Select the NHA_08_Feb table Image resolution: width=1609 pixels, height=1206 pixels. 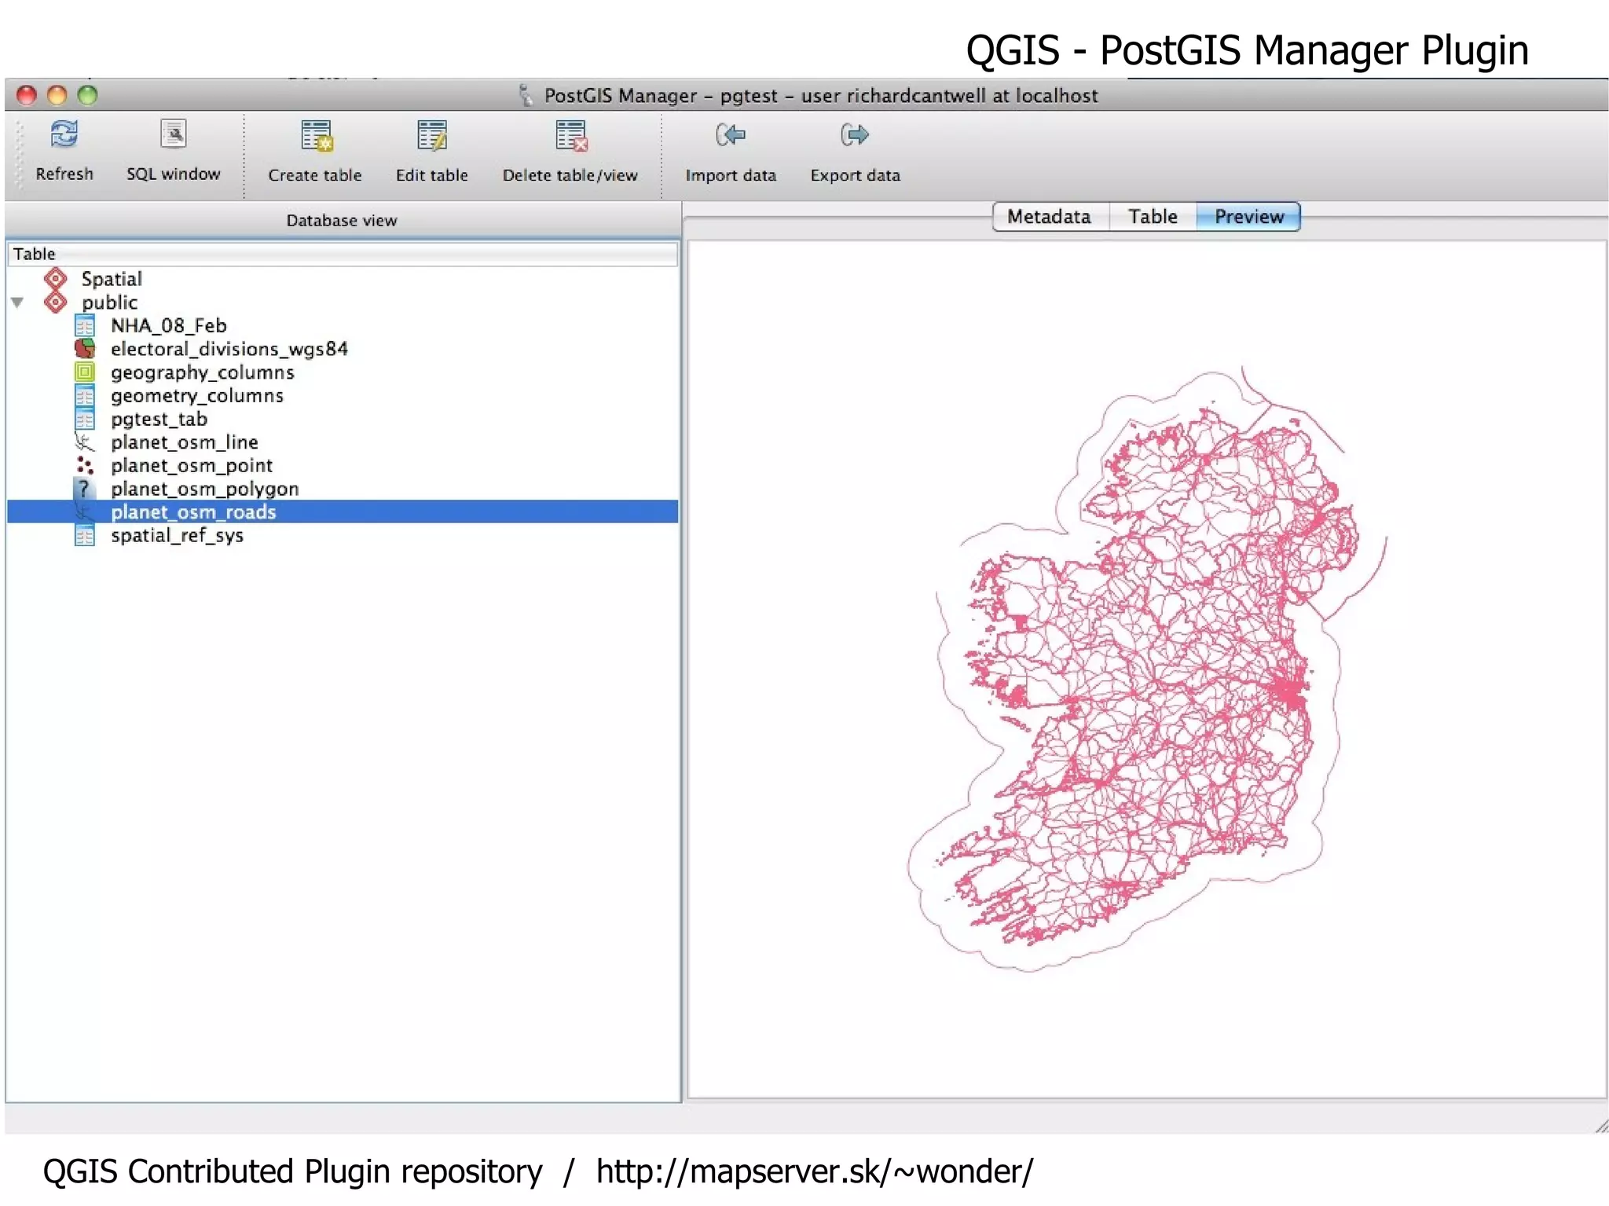click(x=168, y=326)
